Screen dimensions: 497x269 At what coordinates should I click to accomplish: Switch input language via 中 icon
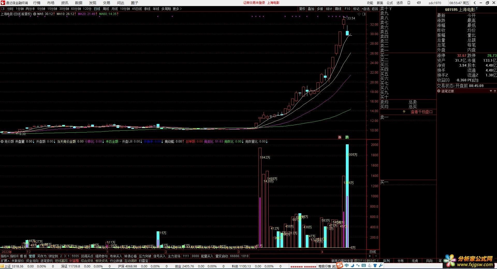tap(347, 266)
